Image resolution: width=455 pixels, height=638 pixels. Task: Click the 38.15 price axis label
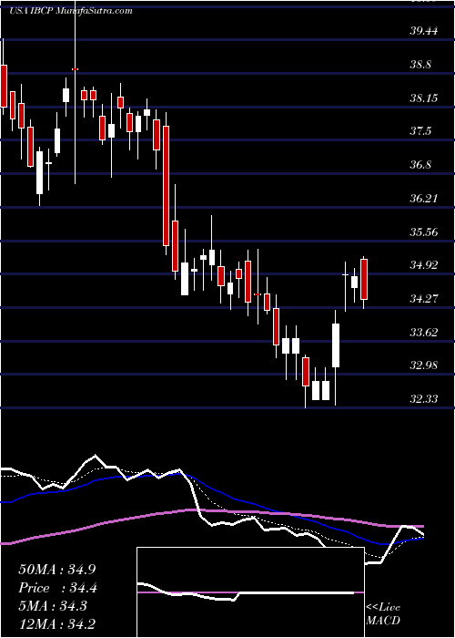[x=424, y=98]
